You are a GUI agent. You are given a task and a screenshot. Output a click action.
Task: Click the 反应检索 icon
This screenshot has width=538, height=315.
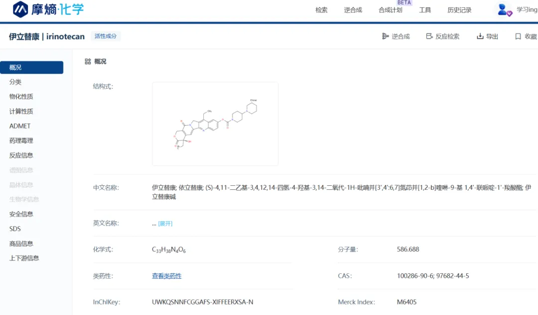pos(429,36)
